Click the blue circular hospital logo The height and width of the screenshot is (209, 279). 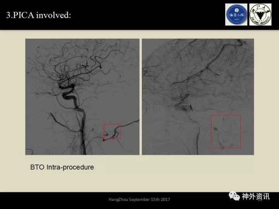click(236, 15)
